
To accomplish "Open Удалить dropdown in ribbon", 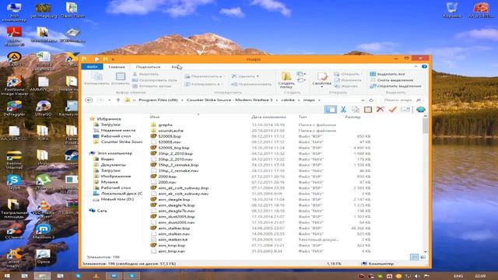I will pyautogui.click(x=258, y=76).
